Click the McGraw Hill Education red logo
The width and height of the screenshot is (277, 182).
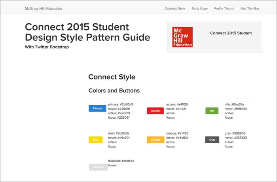point(182,37)
